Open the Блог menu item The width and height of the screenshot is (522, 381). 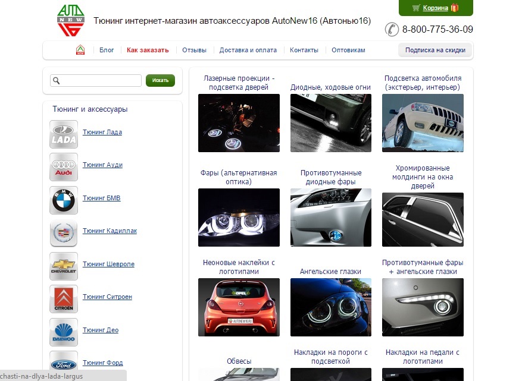pyautogui.click(x=107, y=50)
